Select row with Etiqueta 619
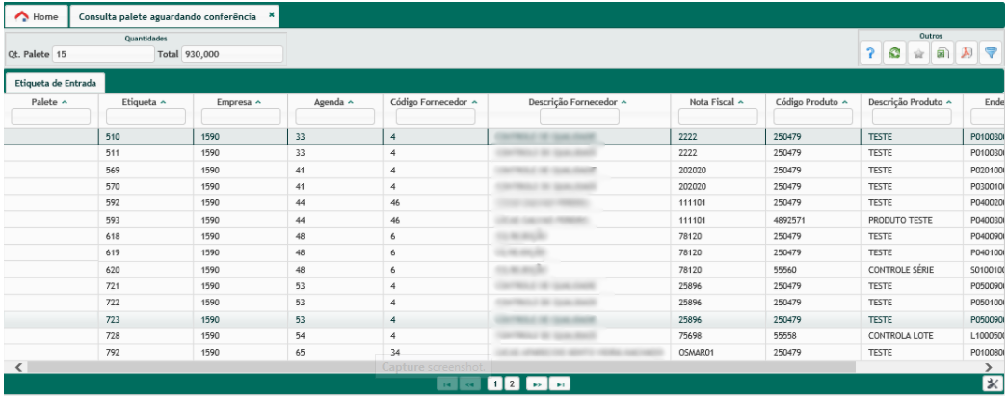Viewport: 1008px width, 396px height. 504,252
